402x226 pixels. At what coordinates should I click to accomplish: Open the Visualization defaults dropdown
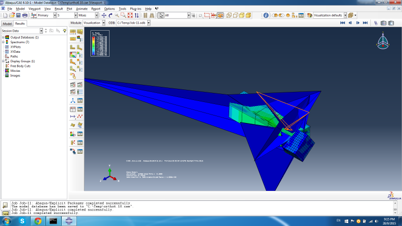coord(345,16)
